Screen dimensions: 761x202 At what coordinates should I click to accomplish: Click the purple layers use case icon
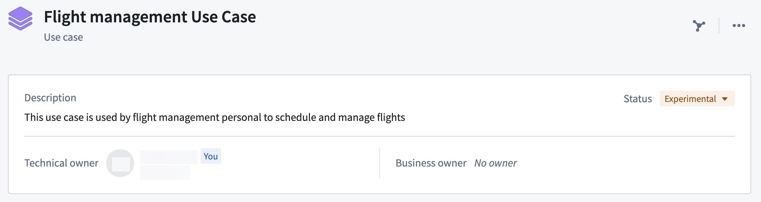(x=20, y=19)
